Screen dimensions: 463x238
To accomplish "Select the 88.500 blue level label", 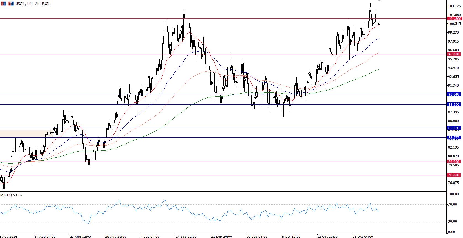I will [x=454, y=105].
